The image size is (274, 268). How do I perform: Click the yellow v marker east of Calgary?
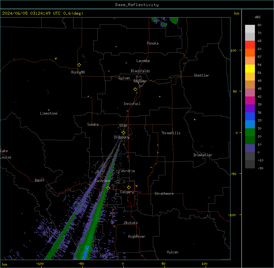[136, 186]
